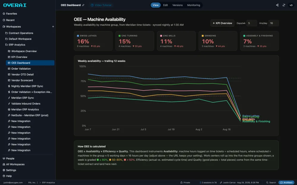This screenshot has width=297, height=185.
Task: Edit the Hrs/day input field
Action: (x=274, y=23)
